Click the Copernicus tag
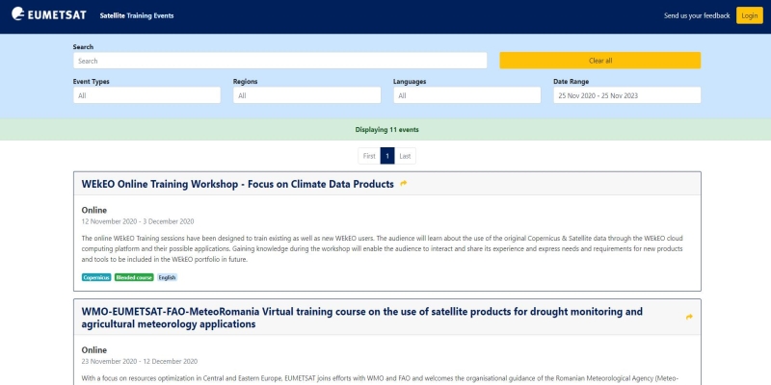The height and width of the screenshot is (385, 771). (x=96, y=277)
